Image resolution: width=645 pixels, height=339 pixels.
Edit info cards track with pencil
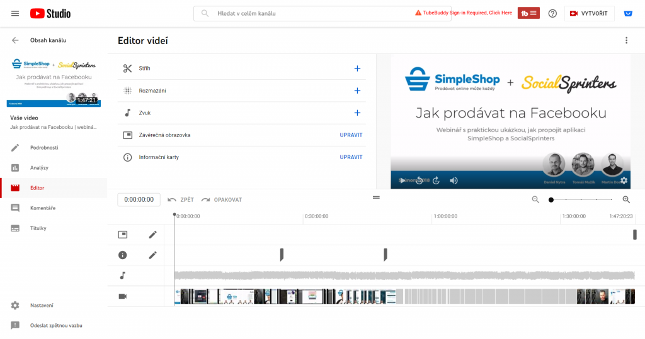[152, 255]
